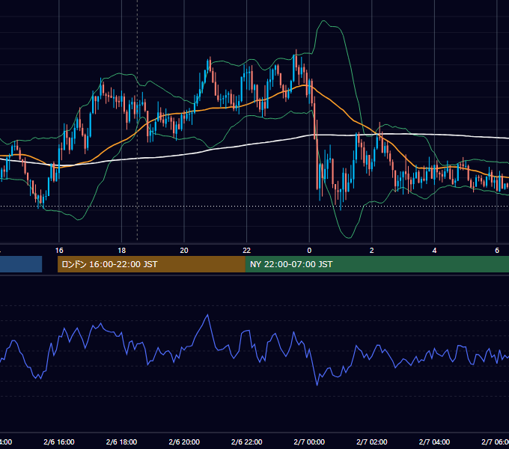
Task: Click the 2/7 04:00 date label
Action: click(x=434, y=442)
